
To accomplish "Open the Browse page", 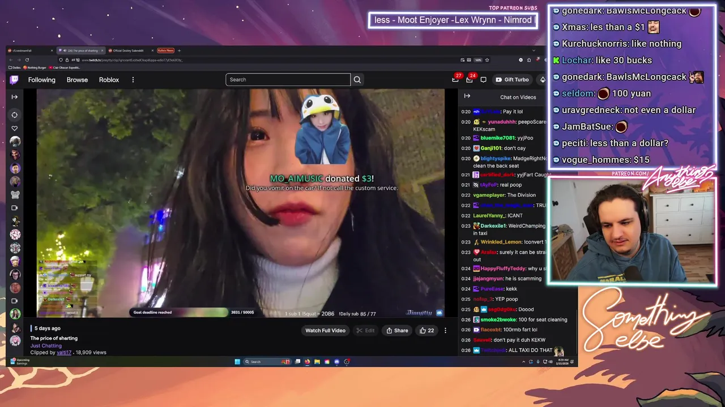I will pyautogui.click(x=77, y=80).
